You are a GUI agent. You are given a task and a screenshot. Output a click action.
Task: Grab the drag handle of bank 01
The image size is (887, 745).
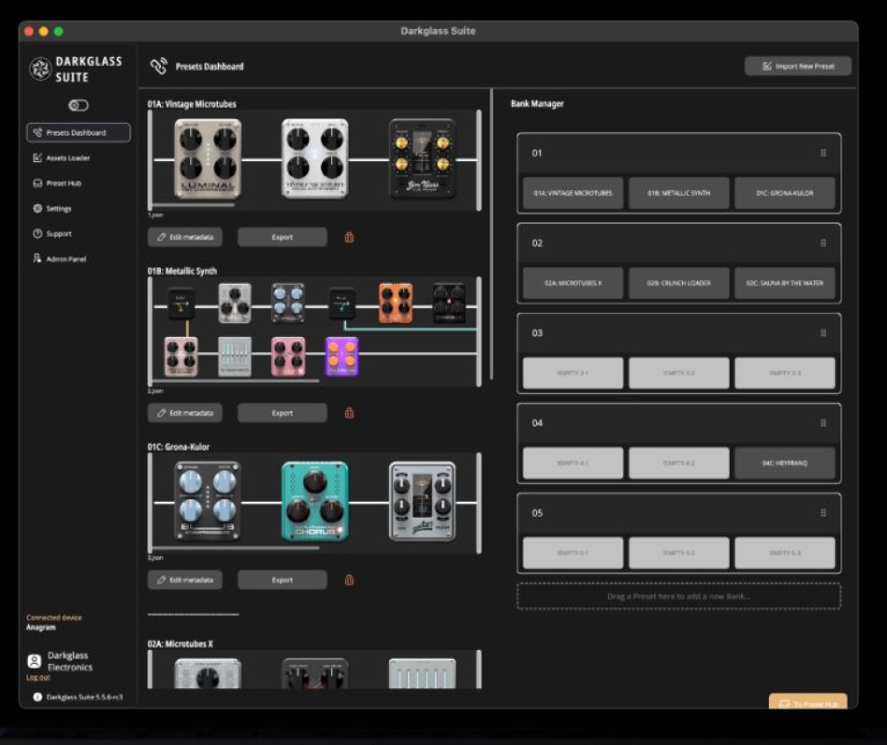pos(823,153)
